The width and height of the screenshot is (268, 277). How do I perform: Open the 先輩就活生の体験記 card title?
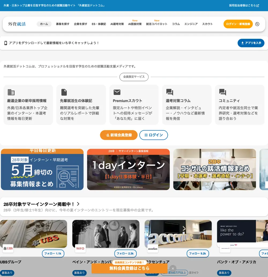click(76, 101)
